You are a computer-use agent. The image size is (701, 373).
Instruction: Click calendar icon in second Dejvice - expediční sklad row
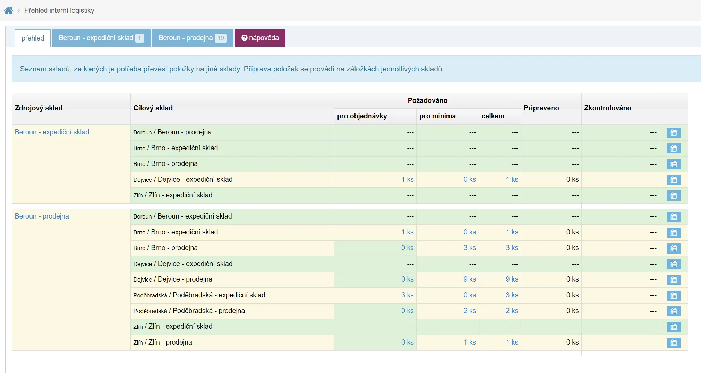point(673,264)
